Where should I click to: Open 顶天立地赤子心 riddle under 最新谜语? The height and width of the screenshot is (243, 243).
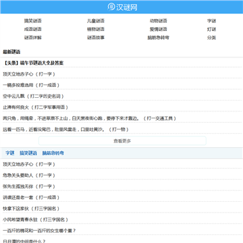tap(29, 74)
